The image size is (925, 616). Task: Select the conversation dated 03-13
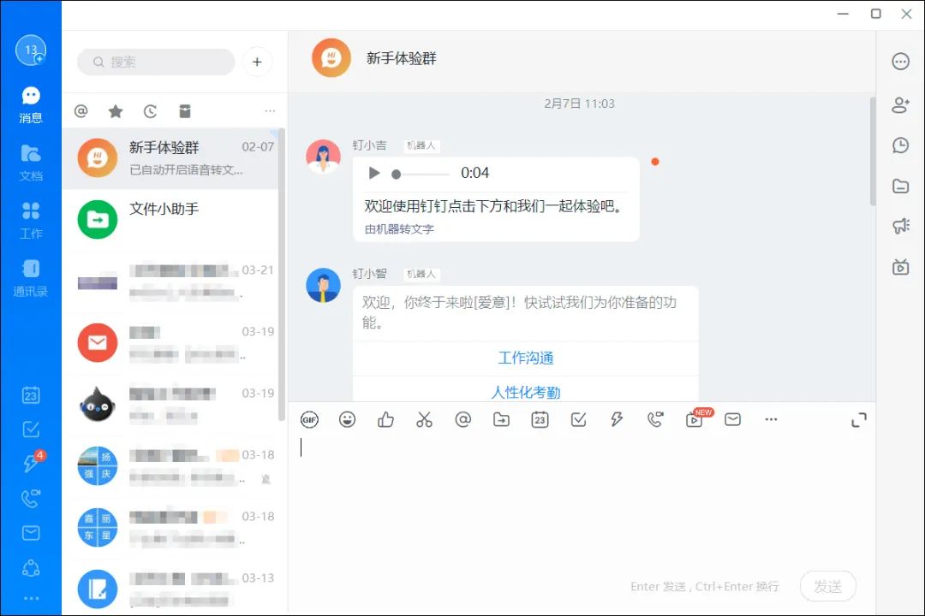tap(170, 589)
